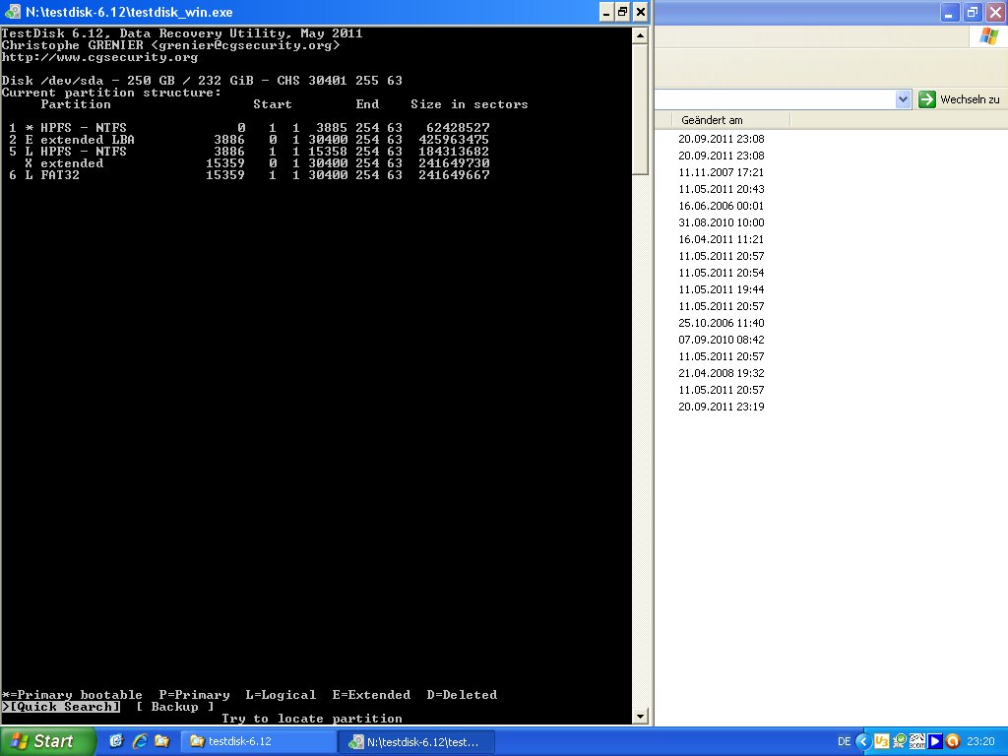Open the Quick Launch folder icon

click(x=161, y=741)
